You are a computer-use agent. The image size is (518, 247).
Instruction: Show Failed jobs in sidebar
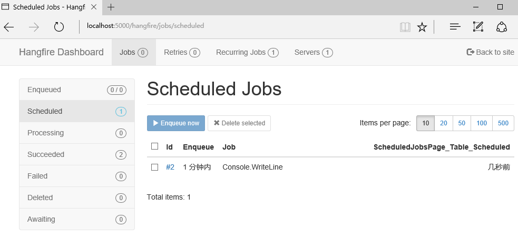click(77, 176)
